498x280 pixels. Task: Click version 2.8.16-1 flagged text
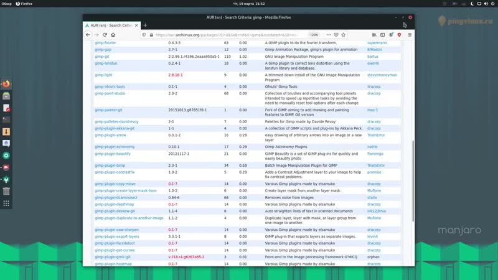176,75
